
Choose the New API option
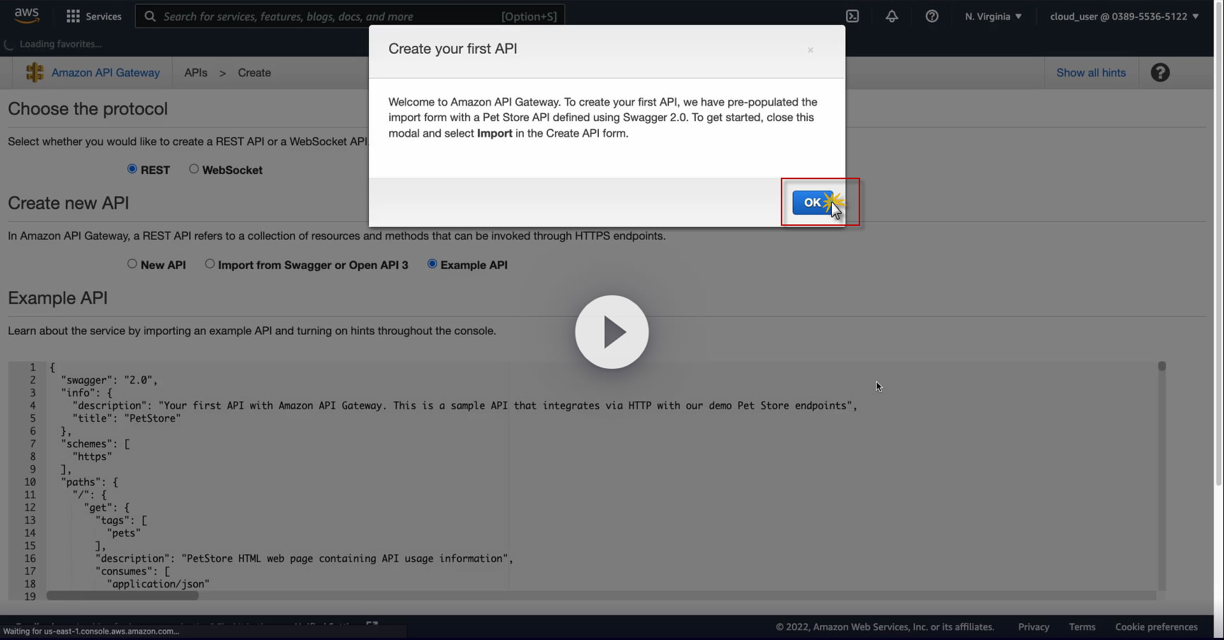coord(132,263)
